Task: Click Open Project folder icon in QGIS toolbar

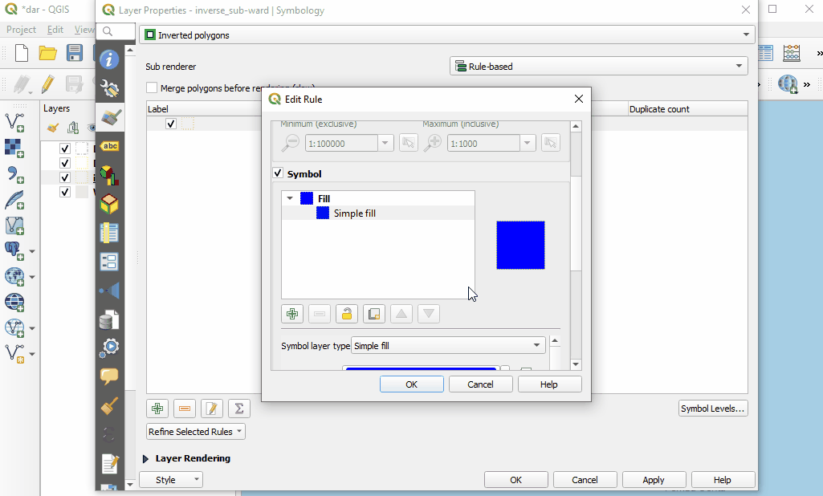Action: pyautogui.click(x=48, y=54)
